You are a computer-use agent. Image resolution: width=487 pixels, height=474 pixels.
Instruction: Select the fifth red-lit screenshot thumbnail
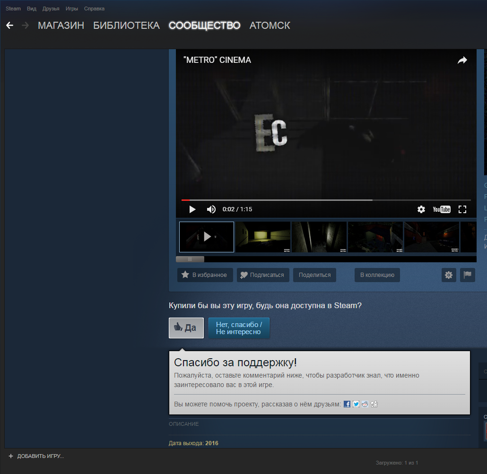431,237
